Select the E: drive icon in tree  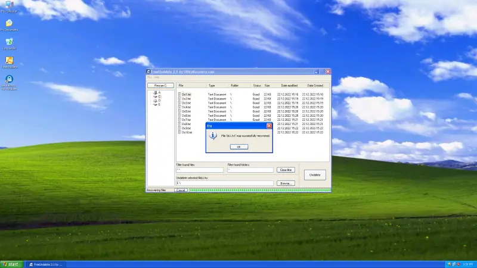155,104
